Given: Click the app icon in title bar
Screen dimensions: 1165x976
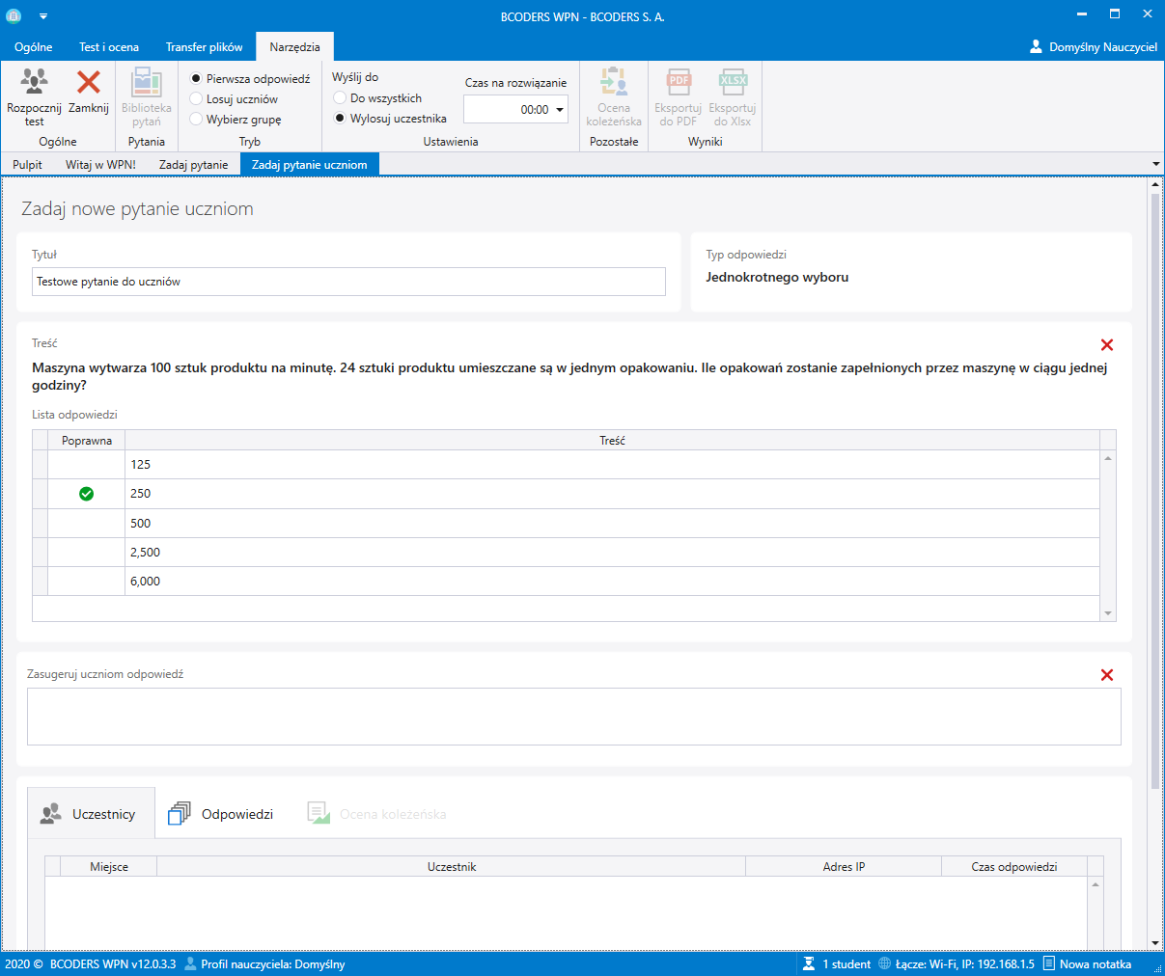Looking at the screenshot, I should coord(14,16).
